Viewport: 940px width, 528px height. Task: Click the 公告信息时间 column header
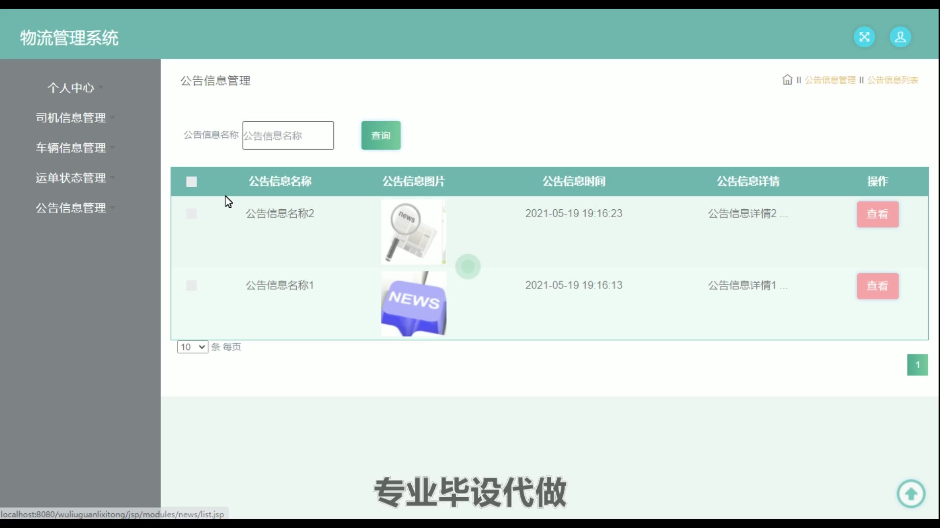click(574, 181)
